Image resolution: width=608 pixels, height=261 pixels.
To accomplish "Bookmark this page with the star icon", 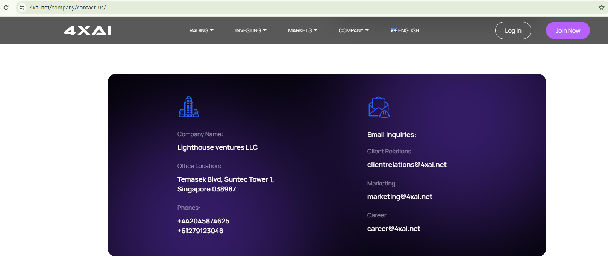I will (601, 8).
